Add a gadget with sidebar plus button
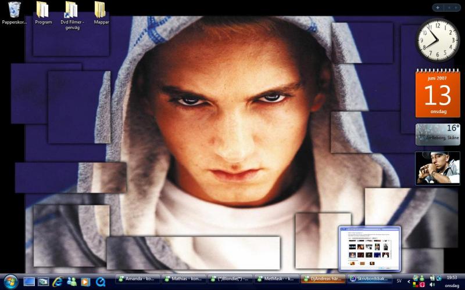The width and height of the screenshot is (465, 290). [x=438, y=8]
